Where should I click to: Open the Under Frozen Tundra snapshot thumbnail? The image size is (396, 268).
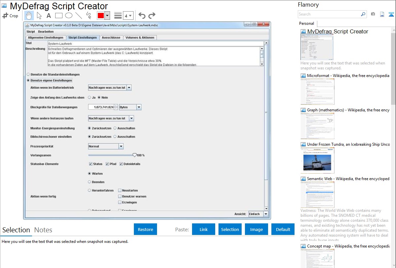click(x=317, y=160)
